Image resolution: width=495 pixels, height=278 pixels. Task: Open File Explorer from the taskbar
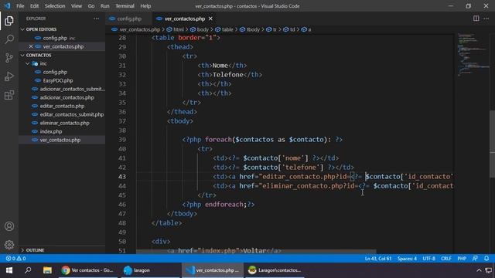(x=47, y=270)
